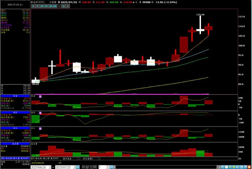The height and width of the screenshot is (169, 252).
Task: Click the small square icon before header date
Action: pos(59,2)
